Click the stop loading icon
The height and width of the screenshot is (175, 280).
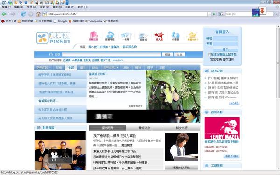(31, 14)
